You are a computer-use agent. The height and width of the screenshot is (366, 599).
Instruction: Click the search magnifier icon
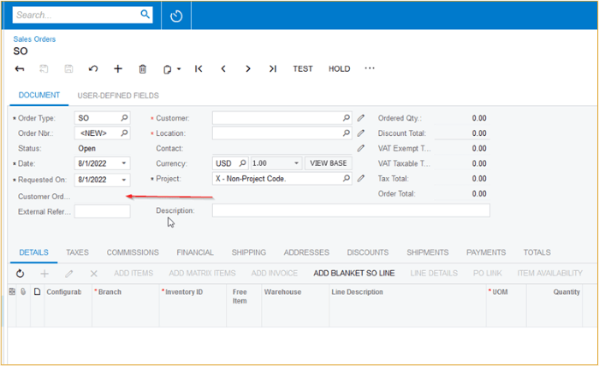145,15
